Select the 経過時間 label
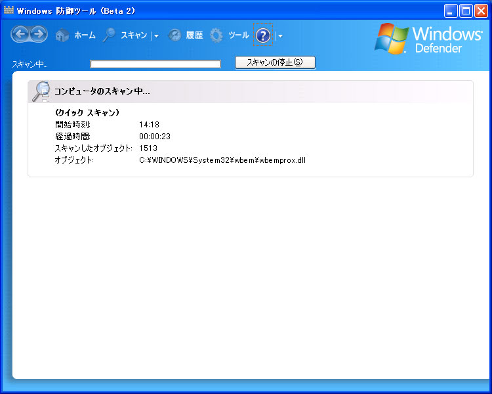This screenshot has width=492, height=394. (x=72, y=137)
